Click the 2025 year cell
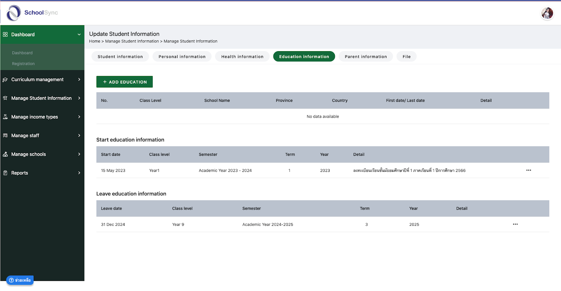The height and width of the screenshot is (291, 561). click(x=414, y=224)
